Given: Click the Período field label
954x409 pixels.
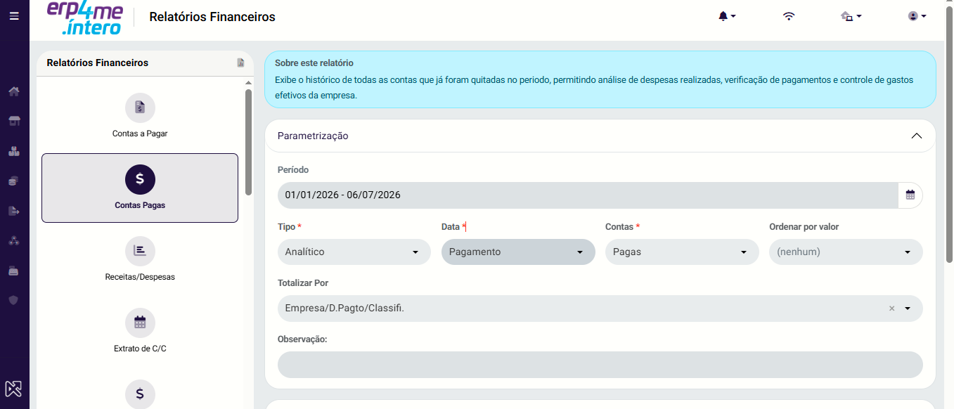Looking at the screenshot, I should [293, 170].
